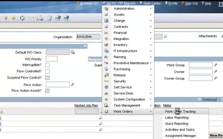
Task: Click the next record yellow arrow
Action: [x=14, y=18]
